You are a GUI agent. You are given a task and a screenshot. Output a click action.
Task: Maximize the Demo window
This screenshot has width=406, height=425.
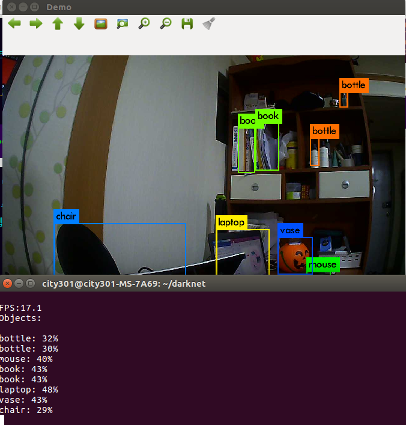(34, 7)
